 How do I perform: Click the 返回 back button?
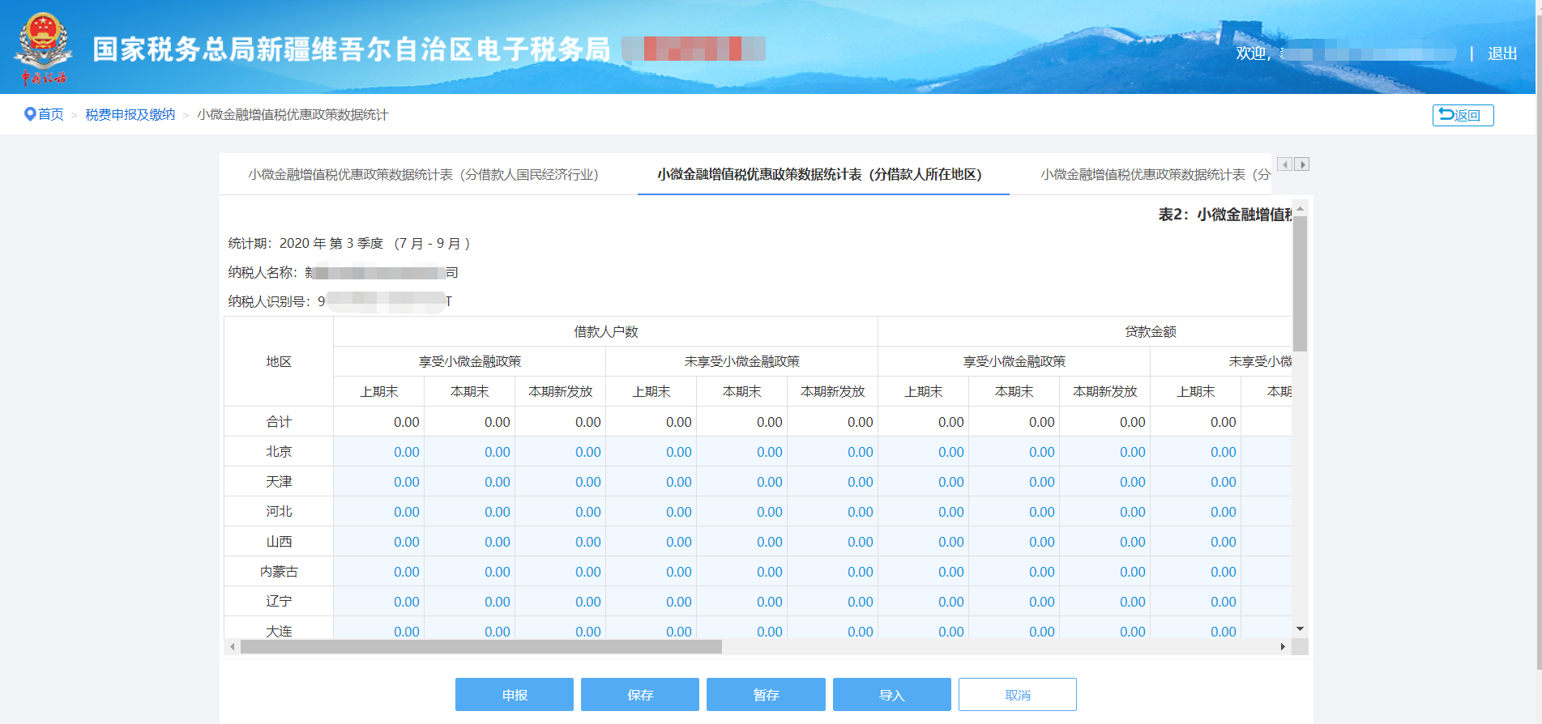(1463, 115)
